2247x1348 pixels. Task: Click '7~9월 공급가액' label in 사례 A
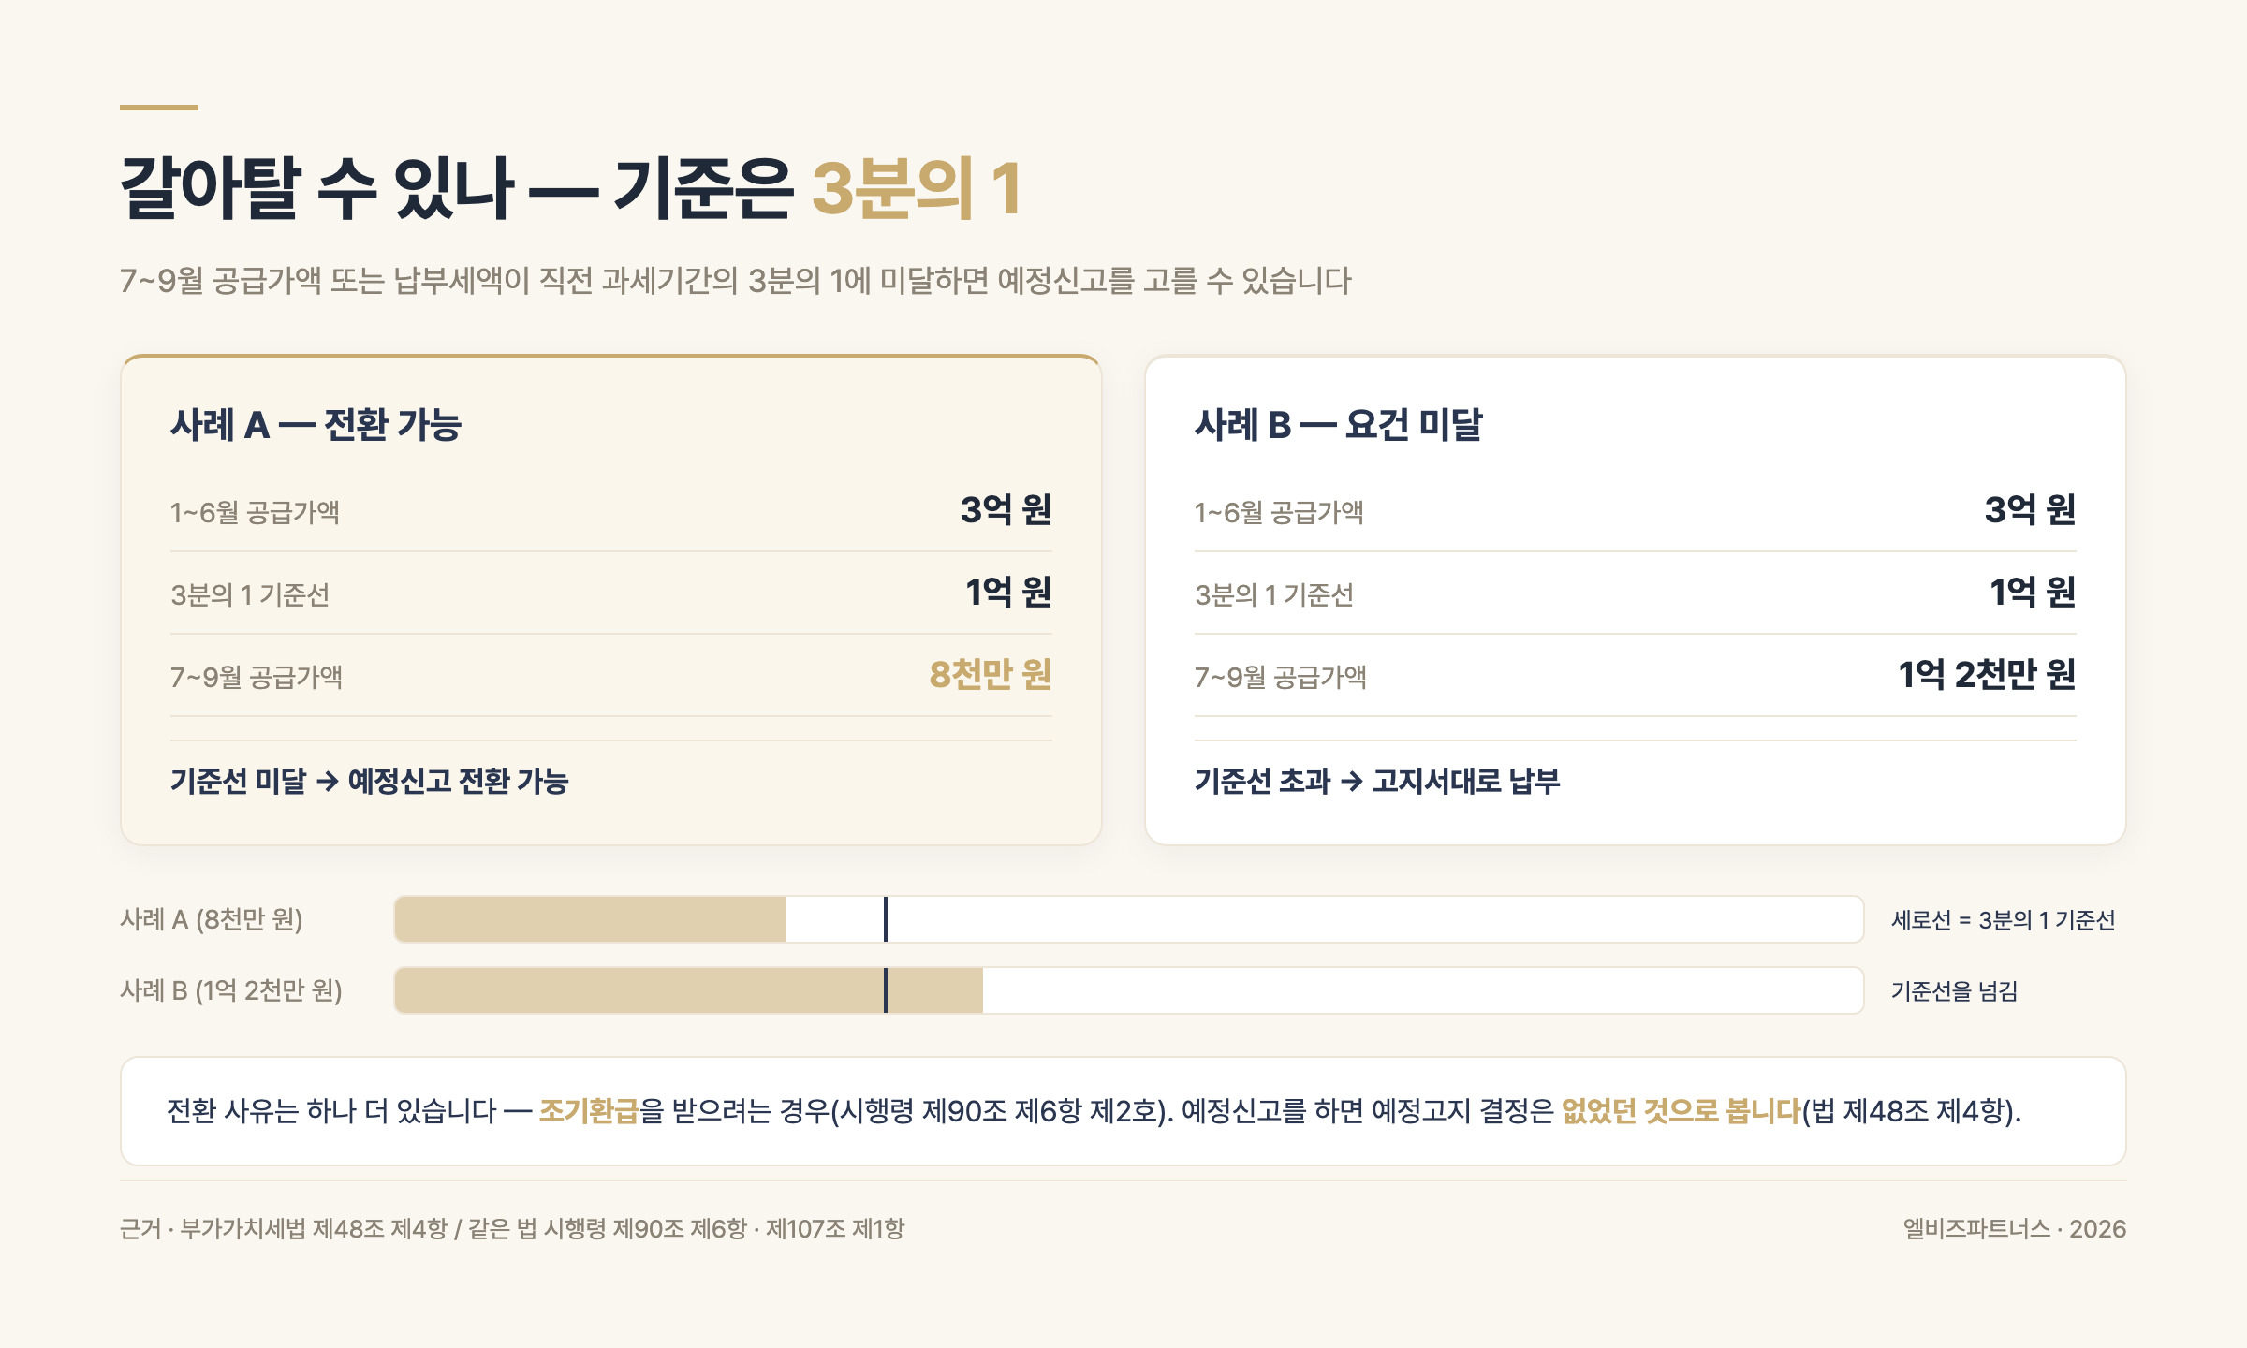(x=257, y=677)
